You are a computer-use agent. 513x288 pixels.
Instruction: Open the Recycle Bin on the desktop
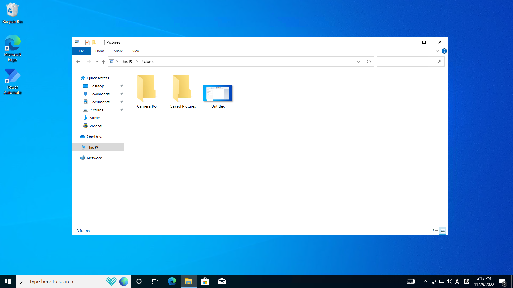(12, 11)
